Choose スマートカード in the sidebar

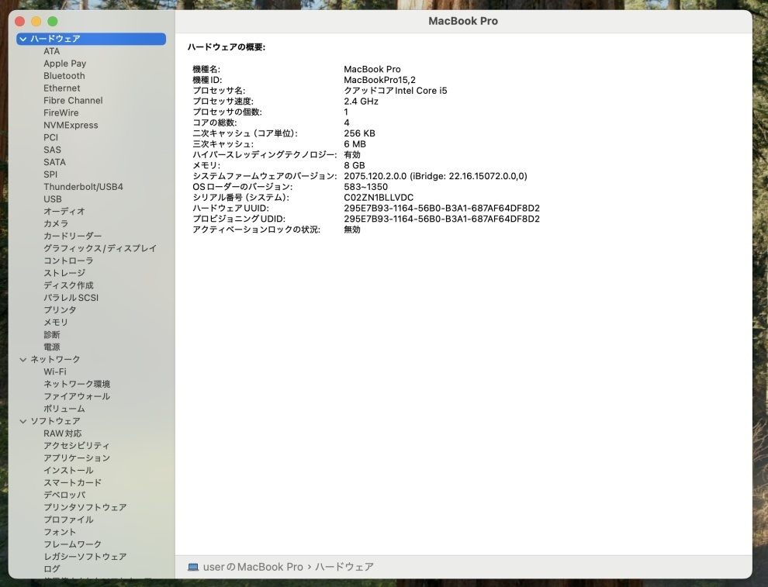(x=72, y=483)
